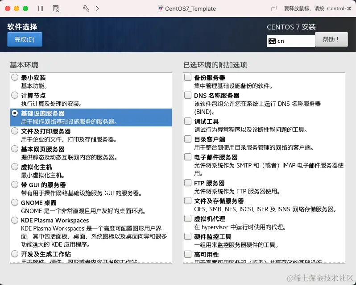Check the 硬件监控工具 checkbox
The height and width of the screenshot is (285, 356).
tap(188, 236)
